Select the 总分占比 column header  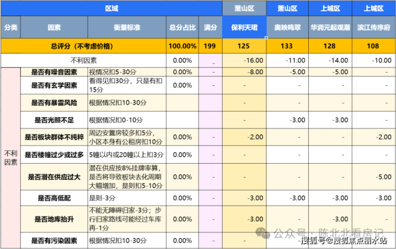182,27
